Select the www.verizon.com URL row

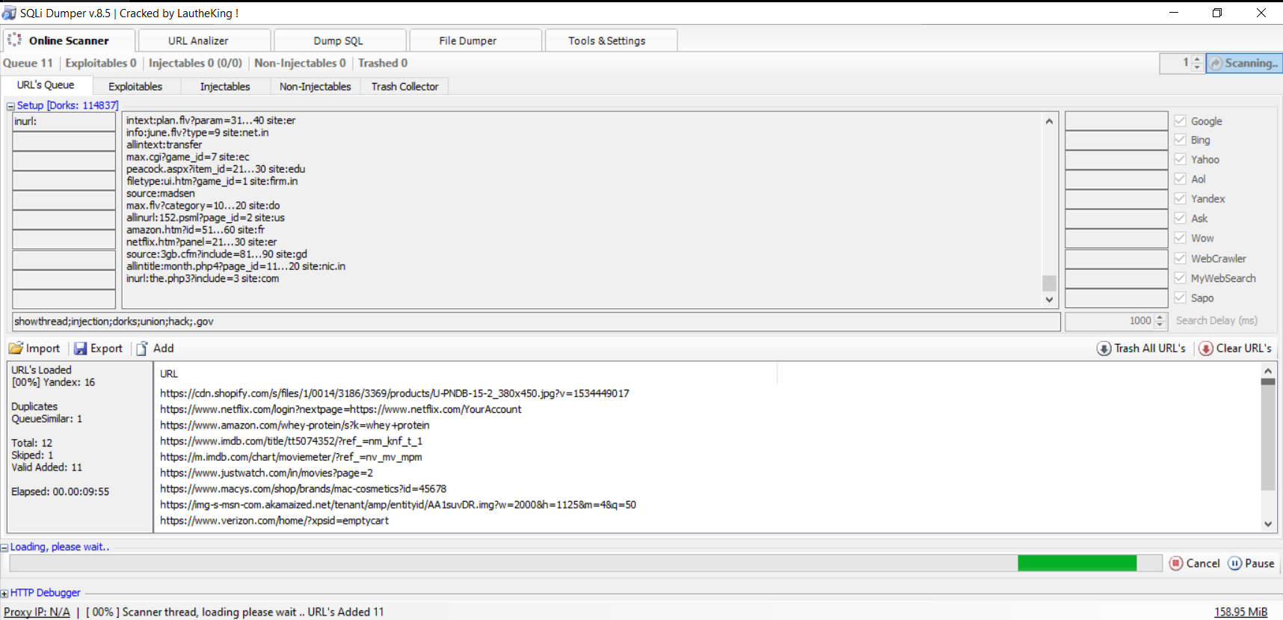[x=274, y=521]
